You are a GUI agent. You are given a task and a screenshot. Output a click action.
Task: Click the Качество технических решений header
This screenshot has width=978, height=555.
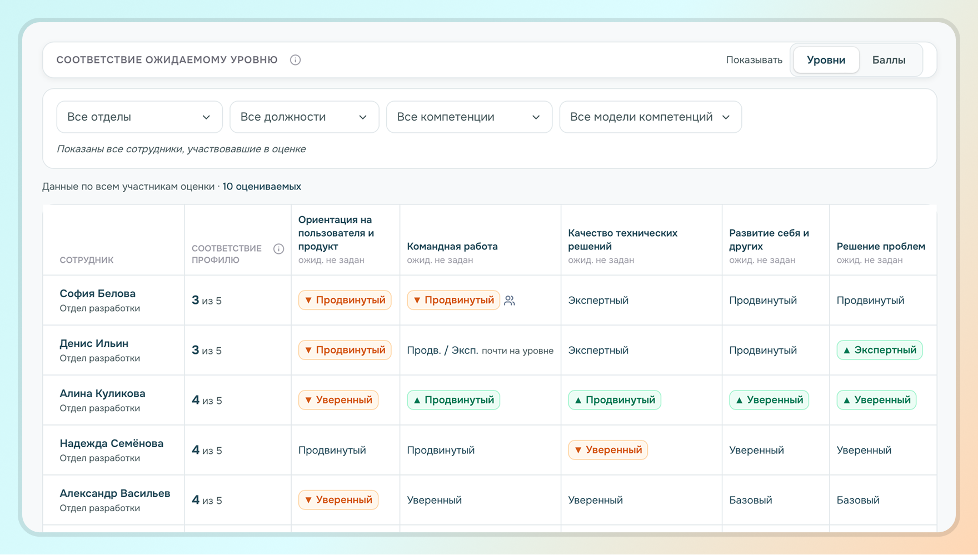coord(622,240)
